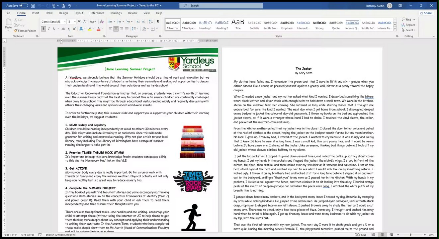Apply strikethrough formatting
Screen dimensions: 439x239
(63, 29)
